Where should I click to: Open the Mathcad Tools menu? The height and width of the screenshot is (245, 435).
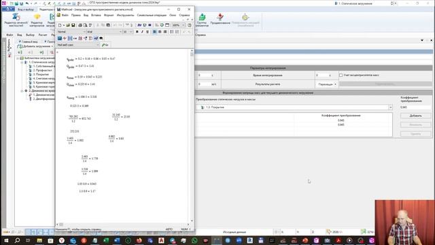(125, 15)
